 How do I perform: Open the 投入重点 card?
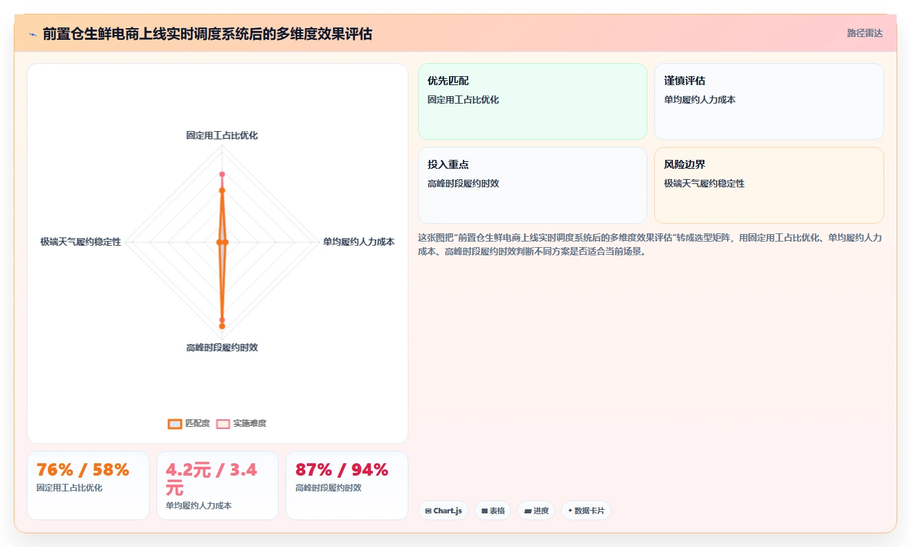point(533,185)
